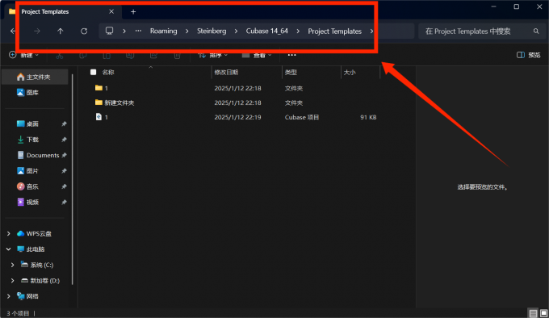The height and width of the screenshot is (318, 549).
Task: Click the sidebar vertical scrollbar
Action: (73, 179)
